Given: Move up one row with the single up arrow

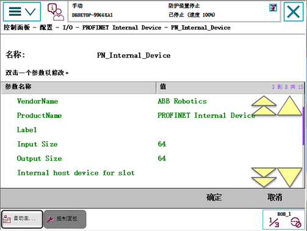Looking at the screenshot, I should [x=289, y=106].
